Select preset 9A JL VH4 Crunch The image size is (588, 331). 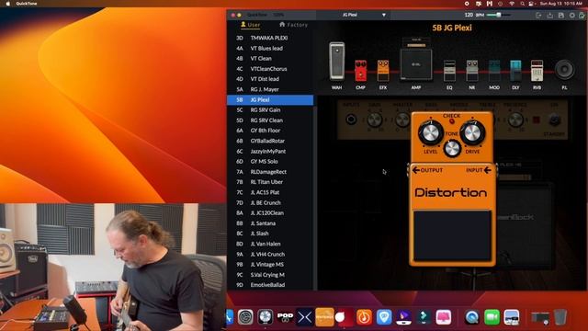pos(270,255)
